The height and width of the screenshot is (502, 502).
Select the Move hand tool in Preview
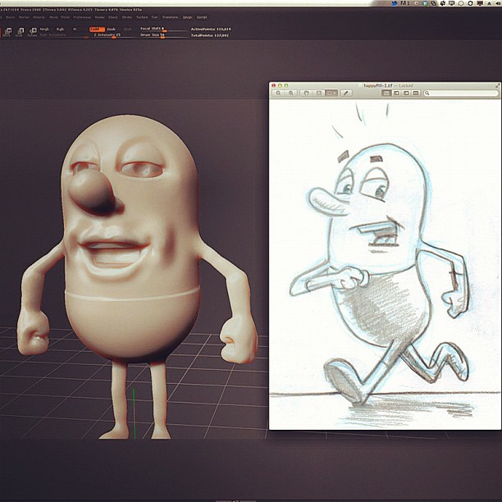(x=307, y=93)
